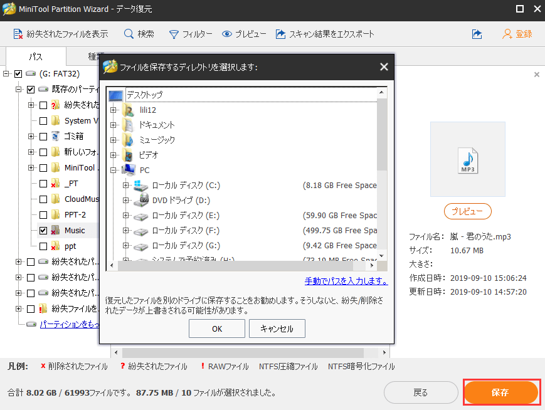Check the ppt folder checkbox
The height and width of the screenshot is (410, 545).
[x=43, y=246]
